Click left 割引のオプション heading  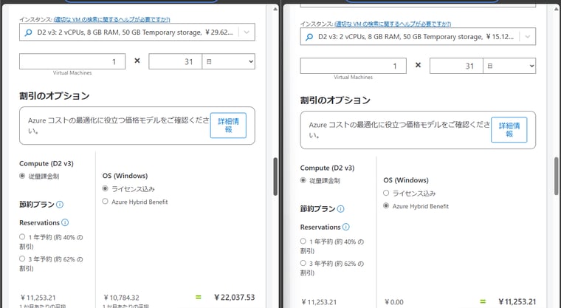(55, 95)
